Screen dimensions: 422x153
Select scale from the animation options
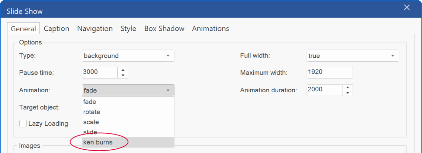pyautogui.click(x=128, y=122)
